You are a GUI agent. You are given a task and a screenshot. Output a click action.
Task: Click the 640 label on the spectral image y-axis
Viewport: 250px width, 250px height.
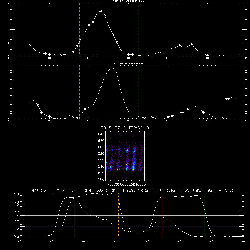pos(101,134)
